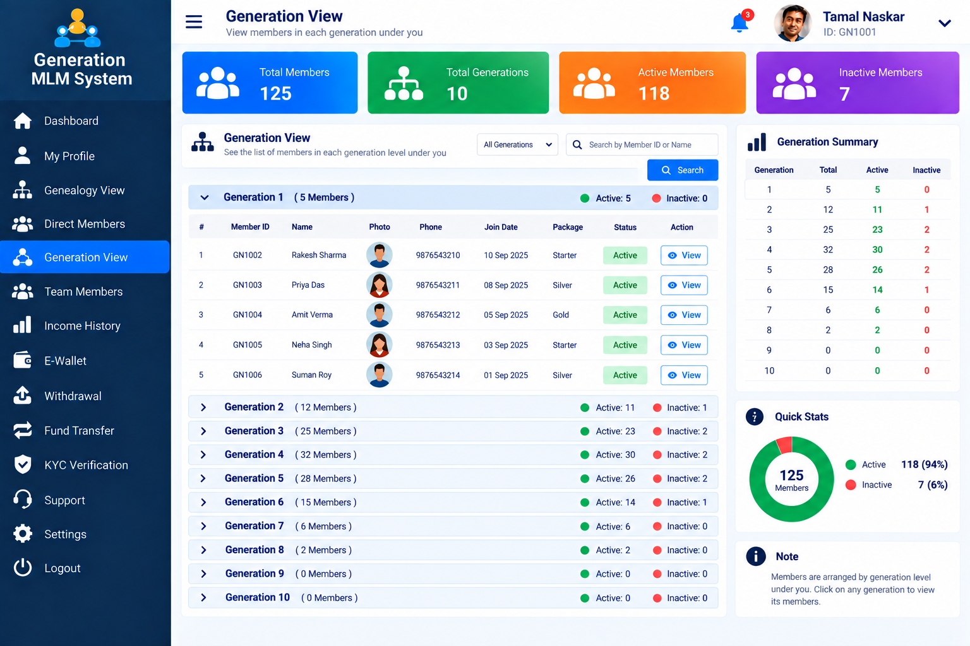This screenshot has height=646, width=970.
Task: Open notifications bell icon
Action: [739, 23]
